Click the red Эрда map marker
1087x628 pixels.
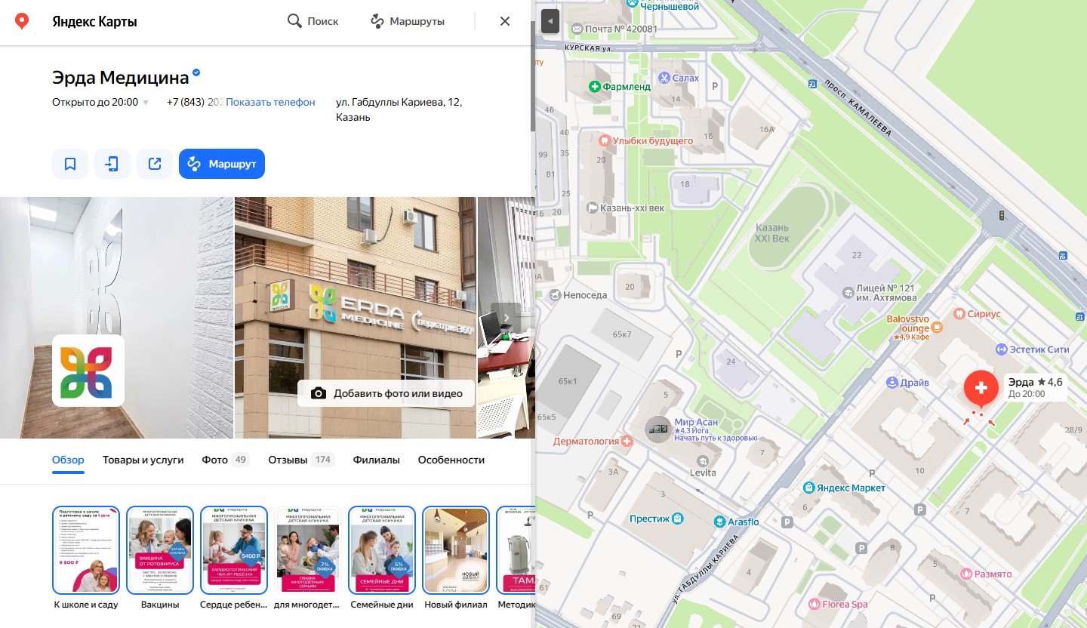click(981, 388)
